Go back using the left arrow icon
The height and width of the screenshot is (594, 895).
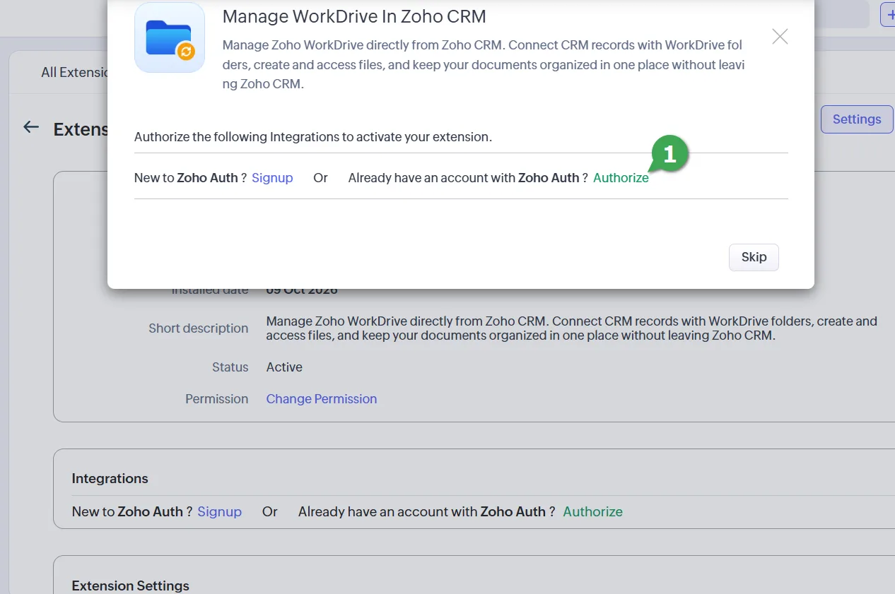tap(30, 127)
